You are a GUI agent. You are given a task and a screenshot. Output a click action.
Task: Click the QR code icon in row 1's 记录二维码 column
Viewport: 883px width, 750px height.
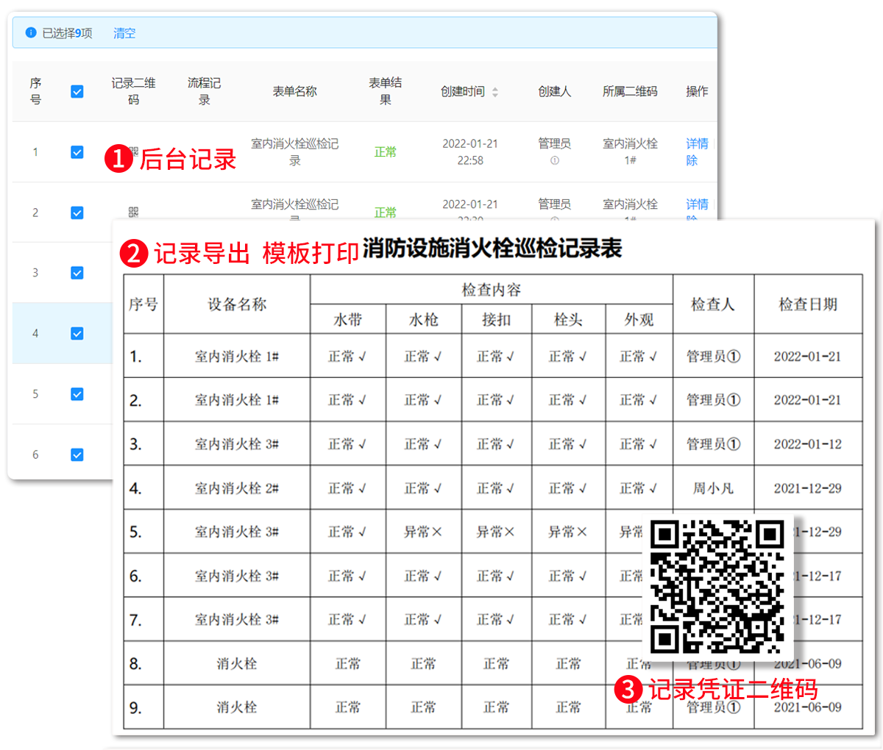134,151
